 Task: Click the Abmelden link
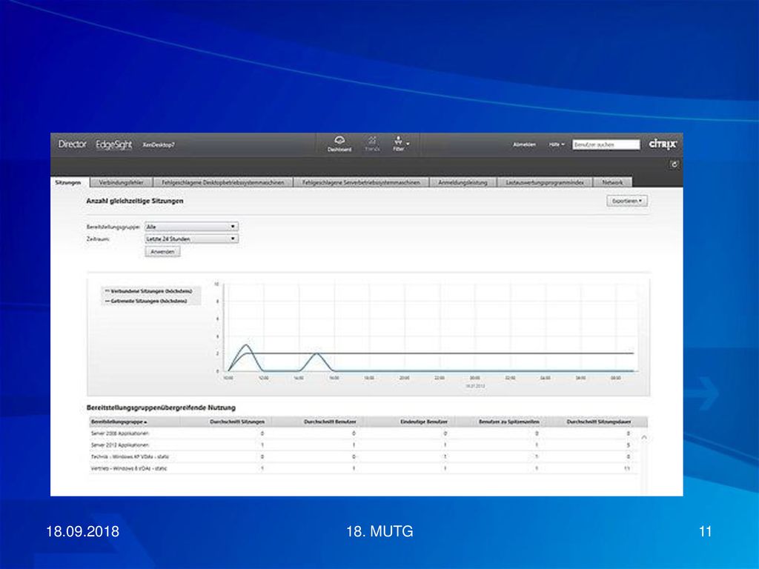[x=524, y=144]
